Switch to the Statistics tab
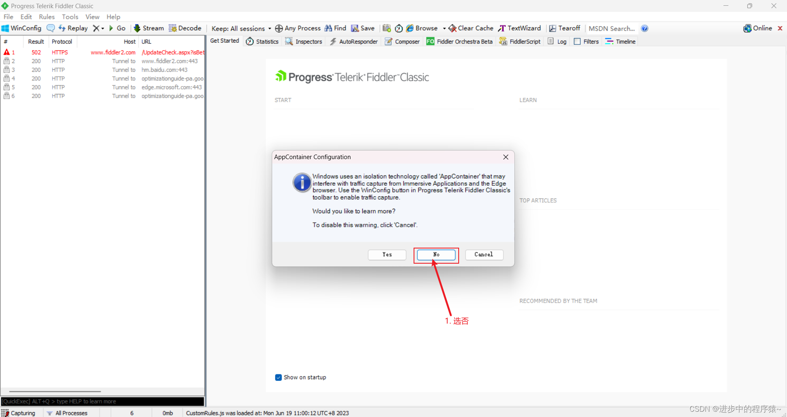Viewport: 787px width, 417px height. 262,41
